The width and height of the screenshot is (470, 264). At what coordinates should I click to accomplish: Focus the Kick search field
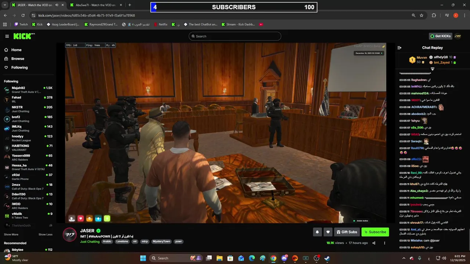[x=235, y=36]
